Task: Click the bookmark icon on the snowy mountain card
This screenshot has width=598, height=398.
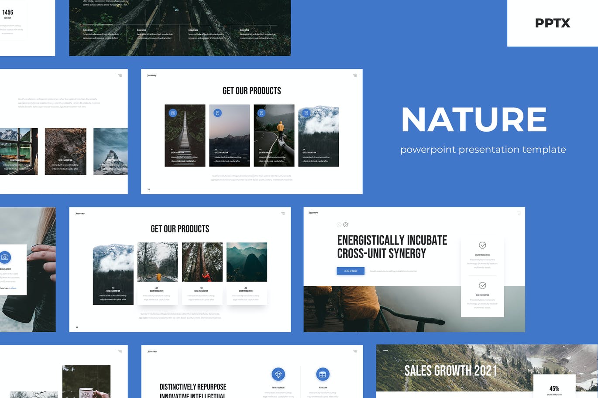Action: [x=306, y=113]
